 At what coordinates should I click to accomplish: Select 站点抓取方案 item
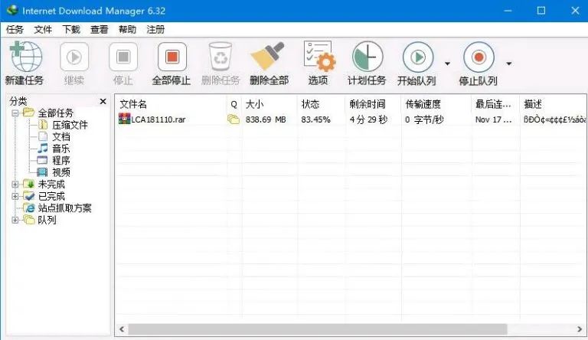tap(64, 208)
